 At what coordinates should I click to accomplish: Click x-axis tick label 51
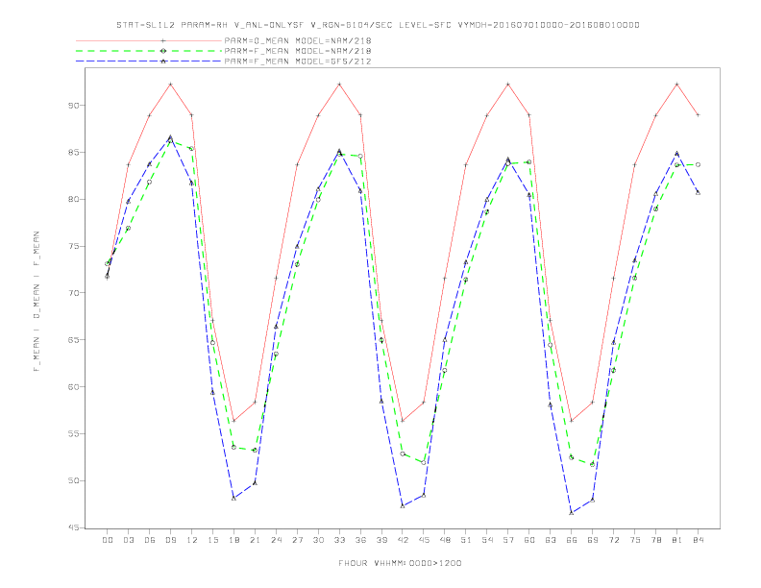pos(466,540)
